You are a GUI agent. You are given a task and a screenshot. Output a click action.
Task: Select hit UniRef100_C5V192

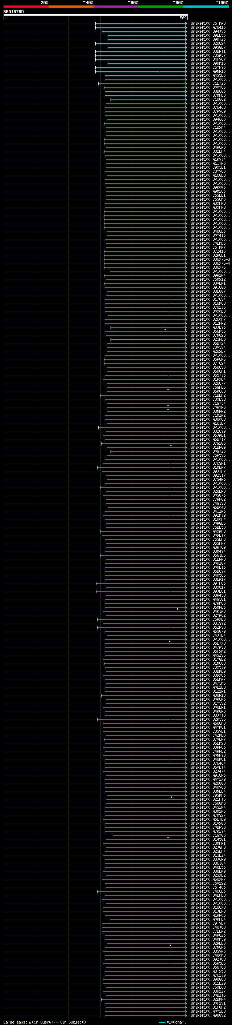[208, 883]
